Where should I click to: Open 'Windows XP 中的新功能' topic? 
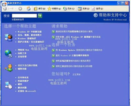[x=30, y=32]
